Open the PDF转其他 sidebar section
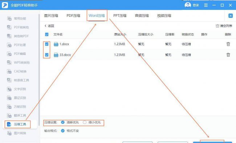The width and height of the screenshot is (236, 143). tap(18, 27)
